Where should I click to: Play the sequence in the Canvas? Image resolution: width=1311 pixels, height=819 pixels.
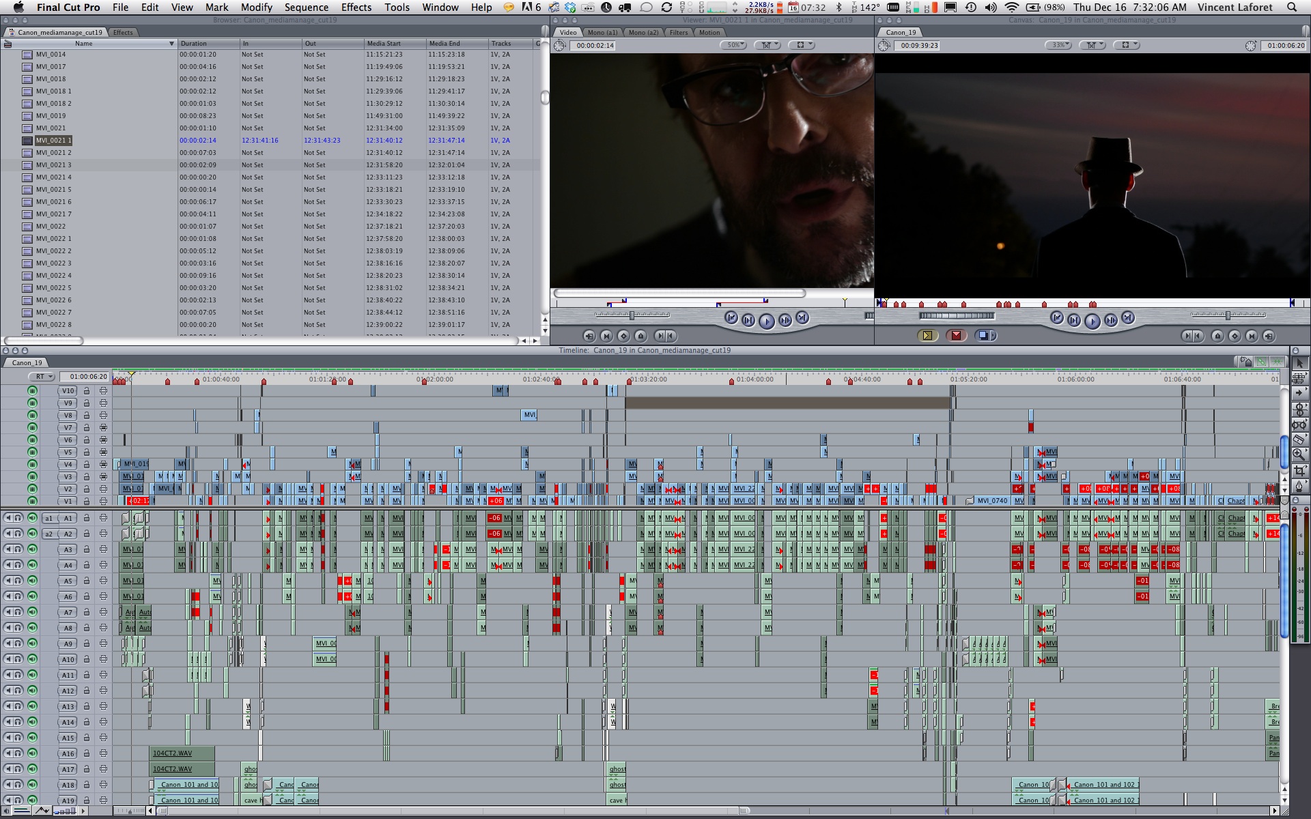pos(1092,321)
